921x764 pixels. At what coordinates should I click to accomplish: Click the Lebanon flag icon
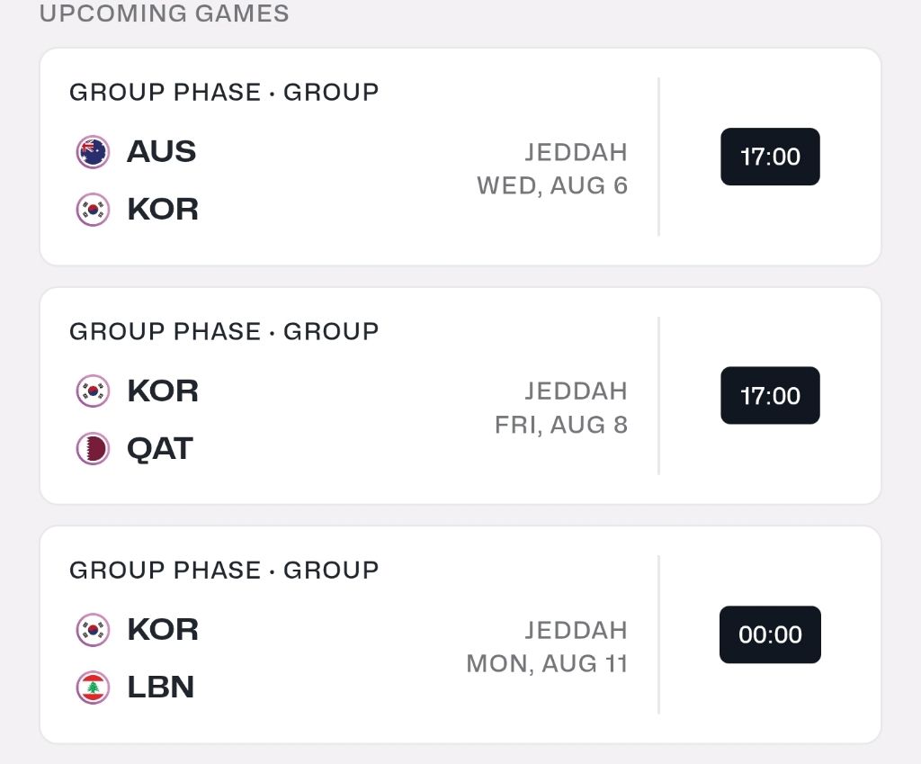(93, 687)
